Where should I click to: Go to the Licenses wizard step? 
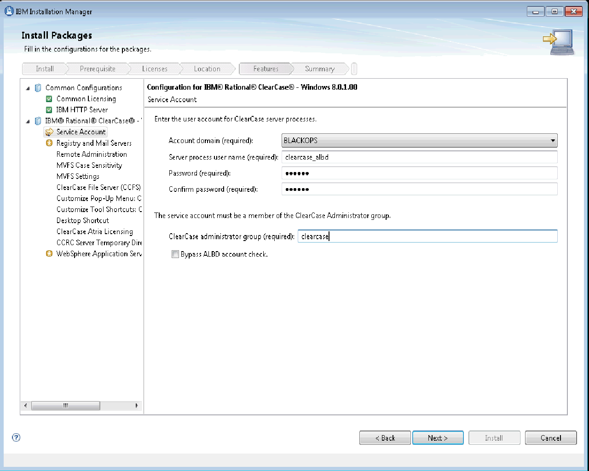[155, 69]
